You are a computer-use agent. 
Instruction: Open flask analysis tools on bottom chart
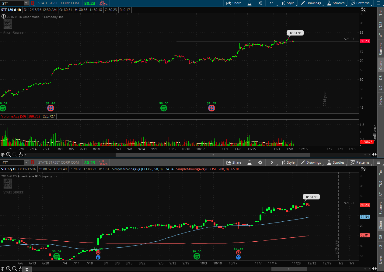click(249, 162)
